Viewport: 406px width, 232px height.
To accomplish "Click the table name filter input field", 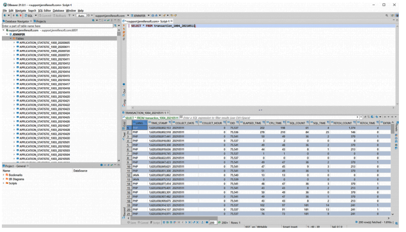I will (x=57, y=26).
